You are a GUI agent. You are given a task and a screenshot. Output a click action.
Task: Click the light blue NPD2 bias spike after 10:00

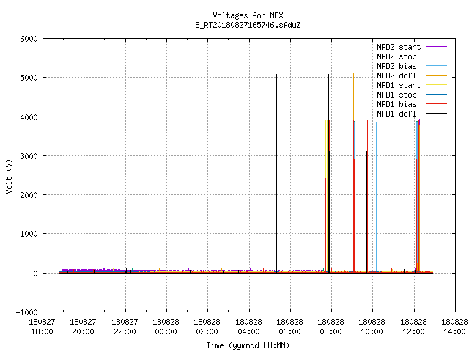[376, 197]
